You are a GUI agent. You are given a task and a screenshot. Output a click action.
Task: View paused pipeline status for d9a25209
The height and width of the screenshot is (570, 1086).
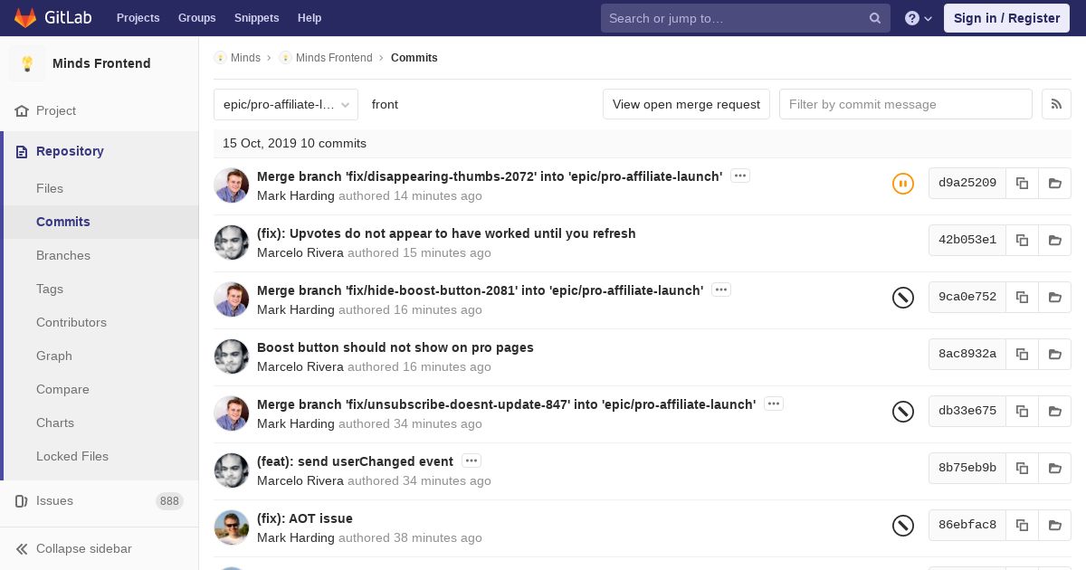pos(903,184)
